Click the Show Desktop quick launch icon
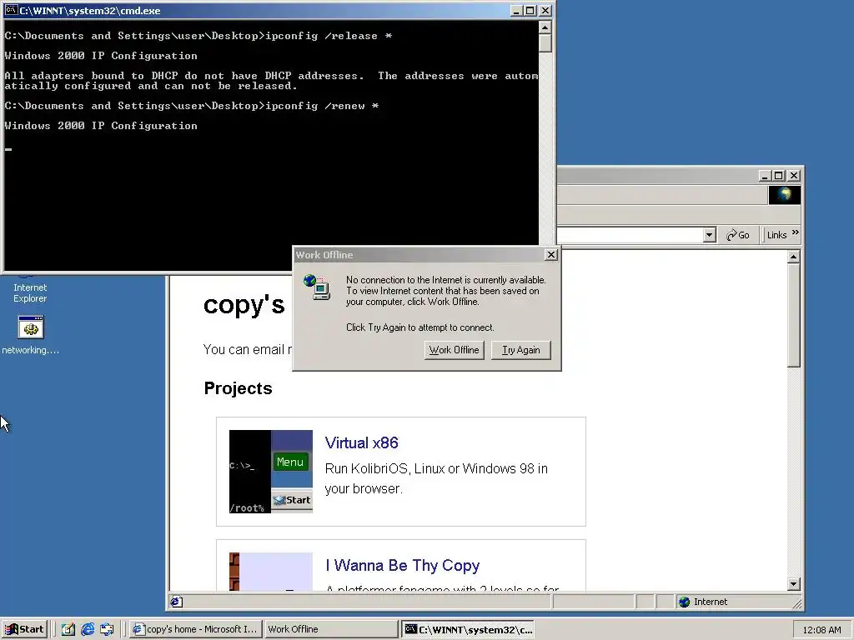This screenshot has height=640, width=854. [68, 630]
